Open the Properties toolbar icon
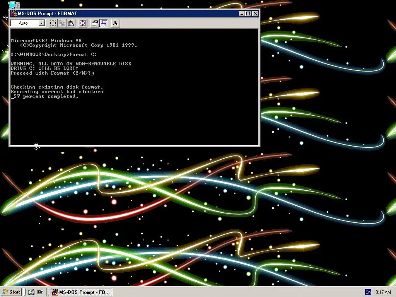The height and width of the screenshot is (297, 396). point(94,23)
